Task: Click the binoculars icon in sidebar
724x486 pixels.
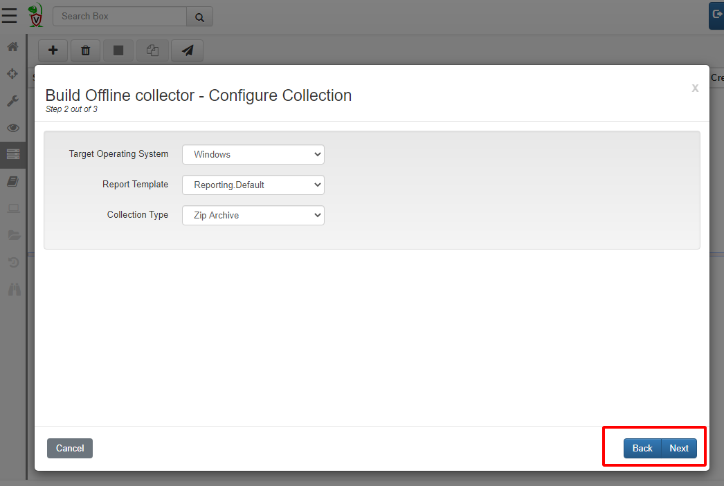Action: coord(14,290)
